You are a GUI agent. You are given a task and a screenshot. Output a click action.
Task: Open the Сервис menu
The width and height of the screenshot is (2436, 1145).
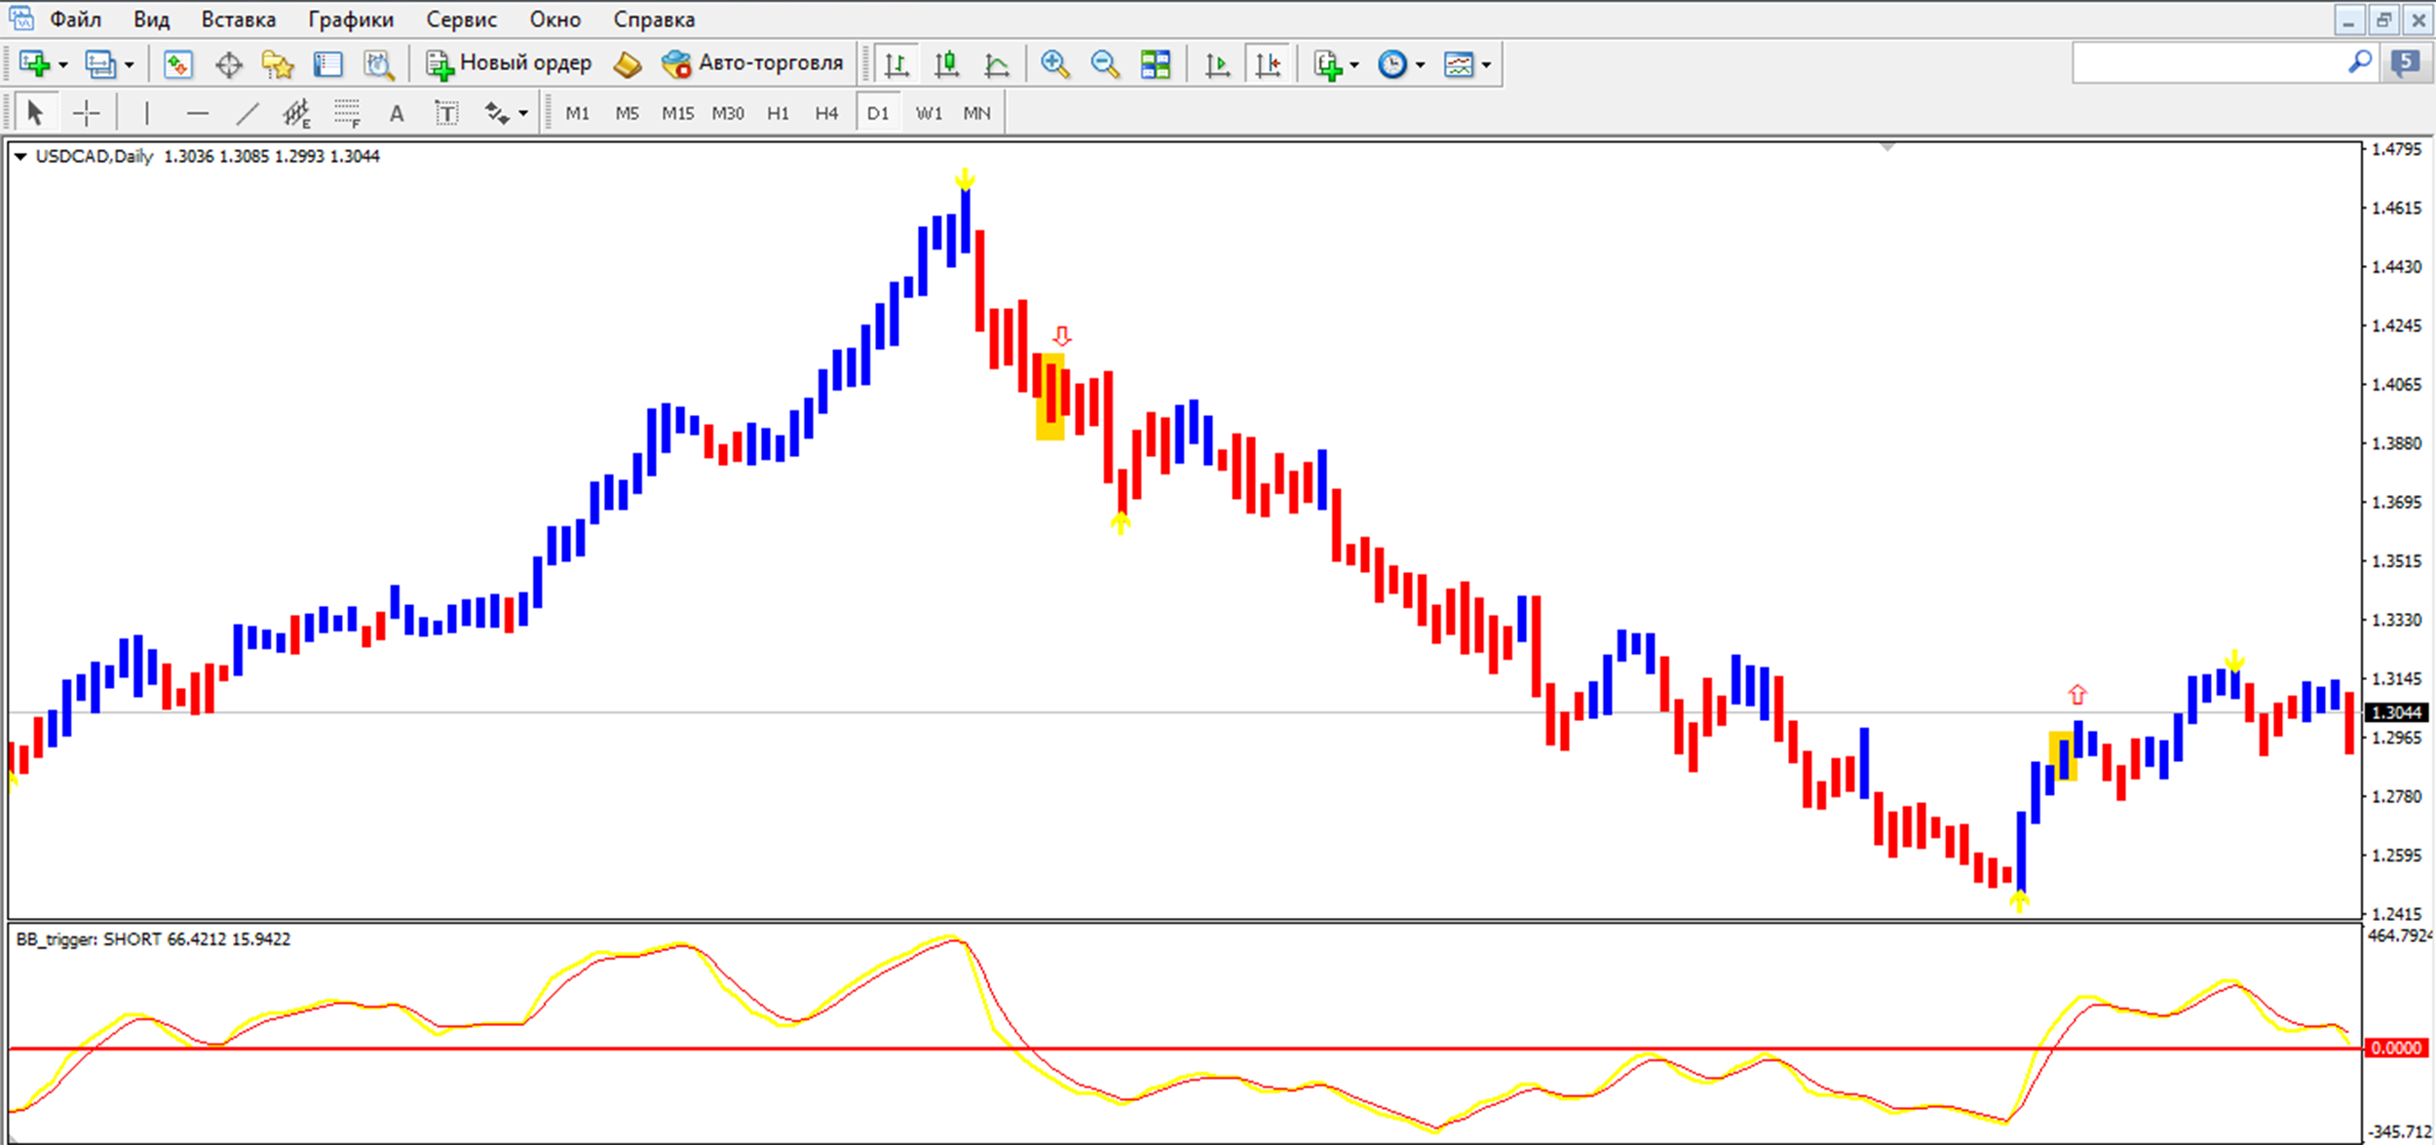tap(461, 19)
